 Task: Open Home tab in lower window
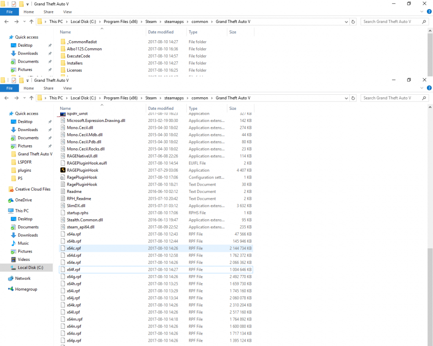(x=29, y=88)
